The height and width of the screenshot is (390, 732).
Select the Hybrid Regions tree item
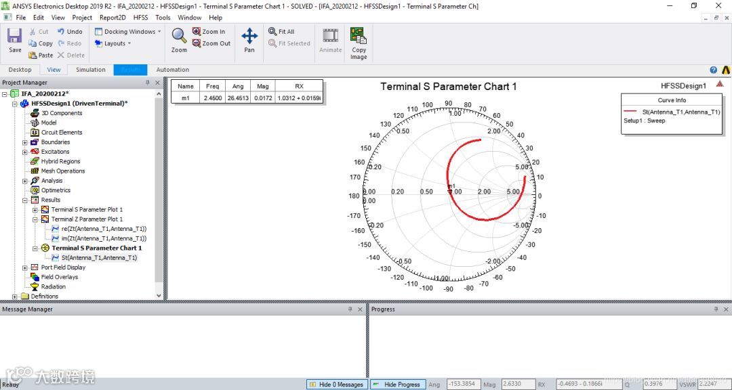tap(61, 161)
